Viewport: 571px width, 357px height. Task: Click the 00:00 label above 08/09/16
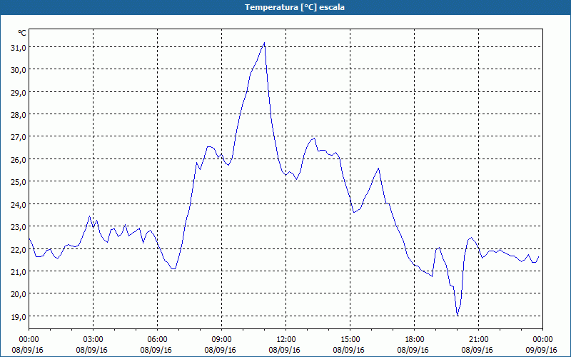pos(29,340)
